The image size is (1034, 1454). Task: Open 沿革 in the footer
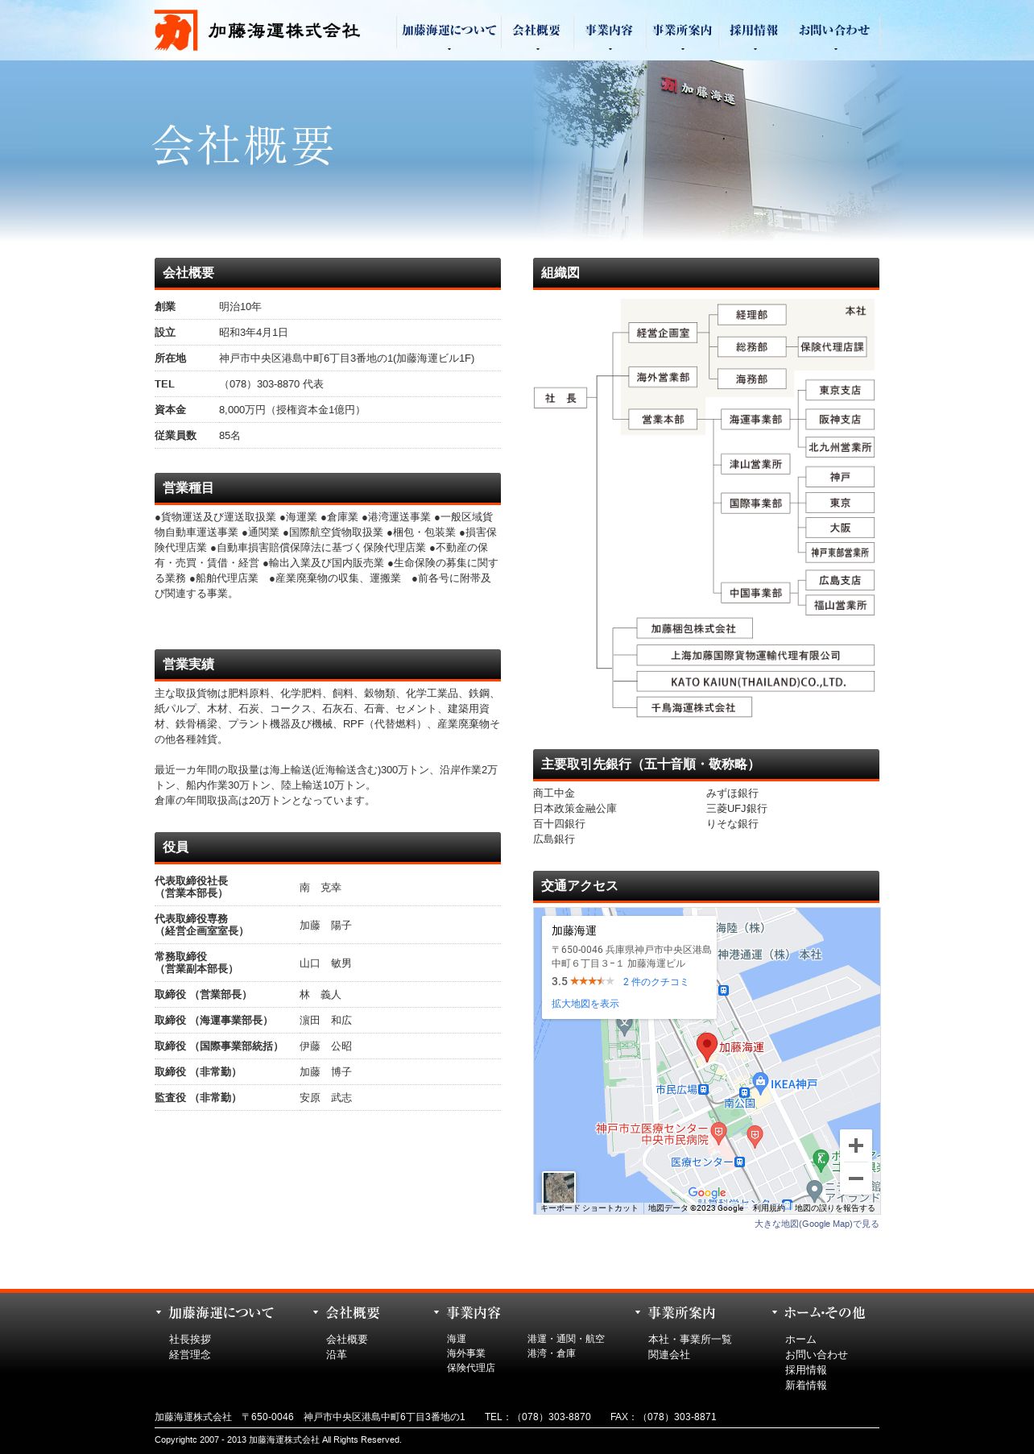337,1355
